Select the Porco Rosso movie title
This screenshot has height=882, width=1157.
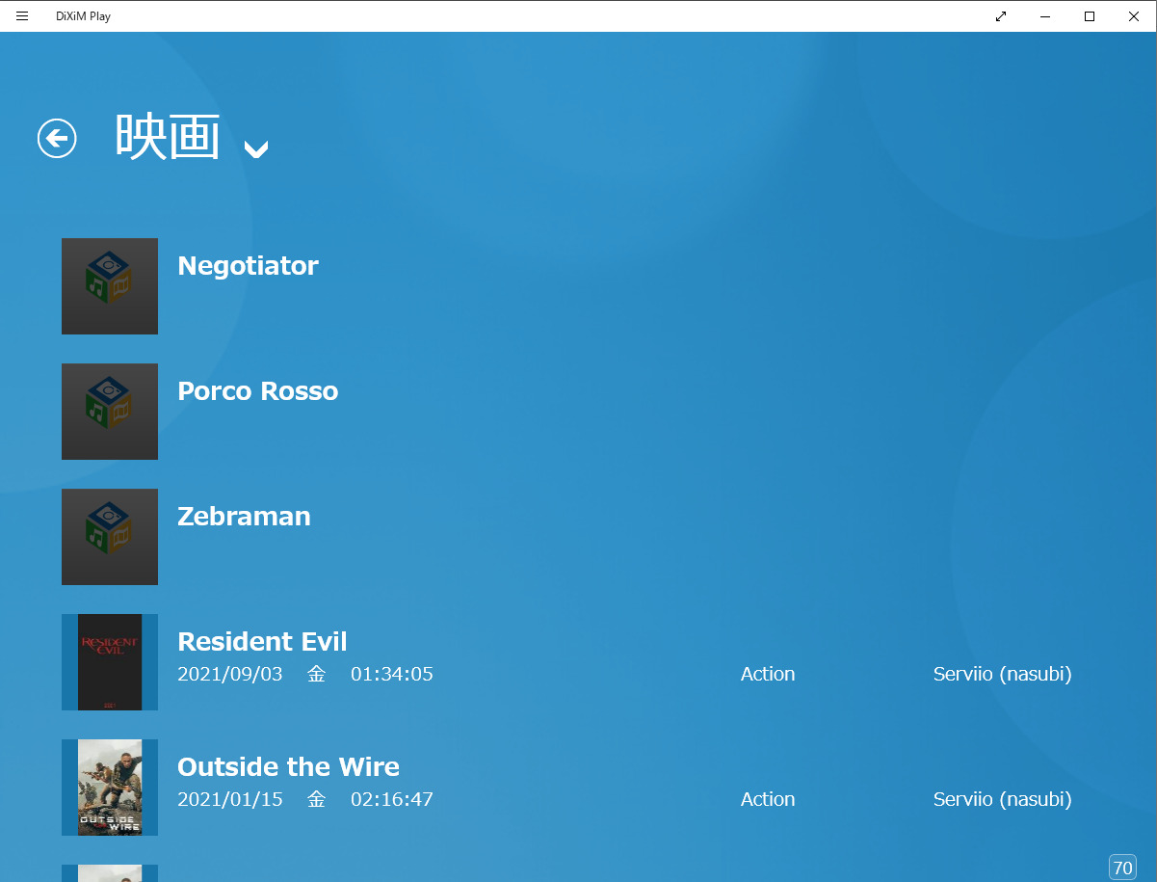pos(257,391)
